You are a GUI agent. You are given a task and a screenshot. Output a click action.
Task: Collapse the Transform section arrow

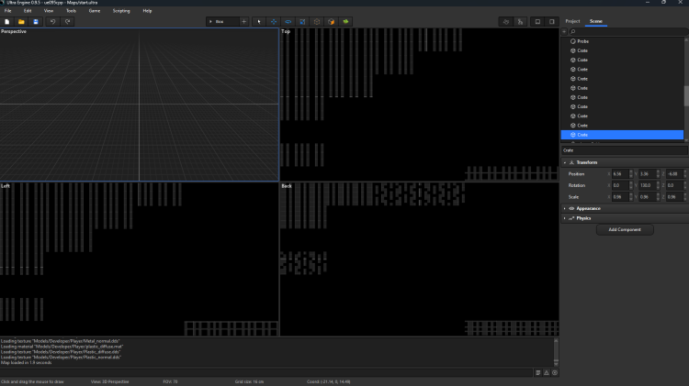click(x=565, y=162)
